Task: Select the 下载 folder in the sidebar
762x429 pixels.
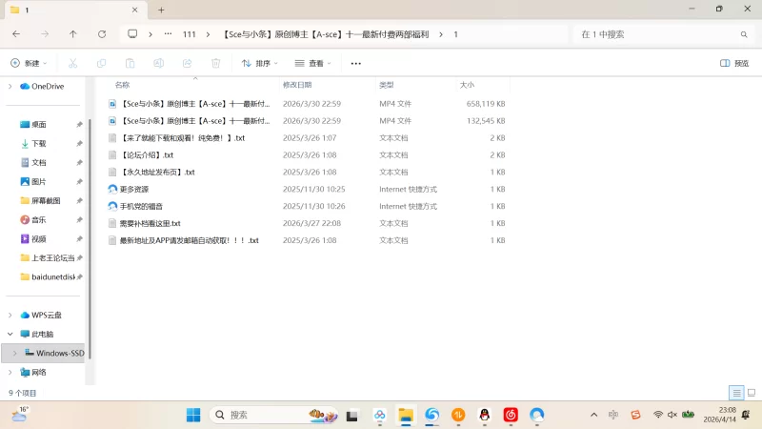Action: tap(39, 143)
